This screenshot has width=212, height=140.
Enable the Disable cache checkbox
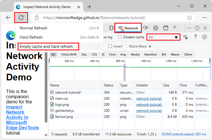[120, 37]
